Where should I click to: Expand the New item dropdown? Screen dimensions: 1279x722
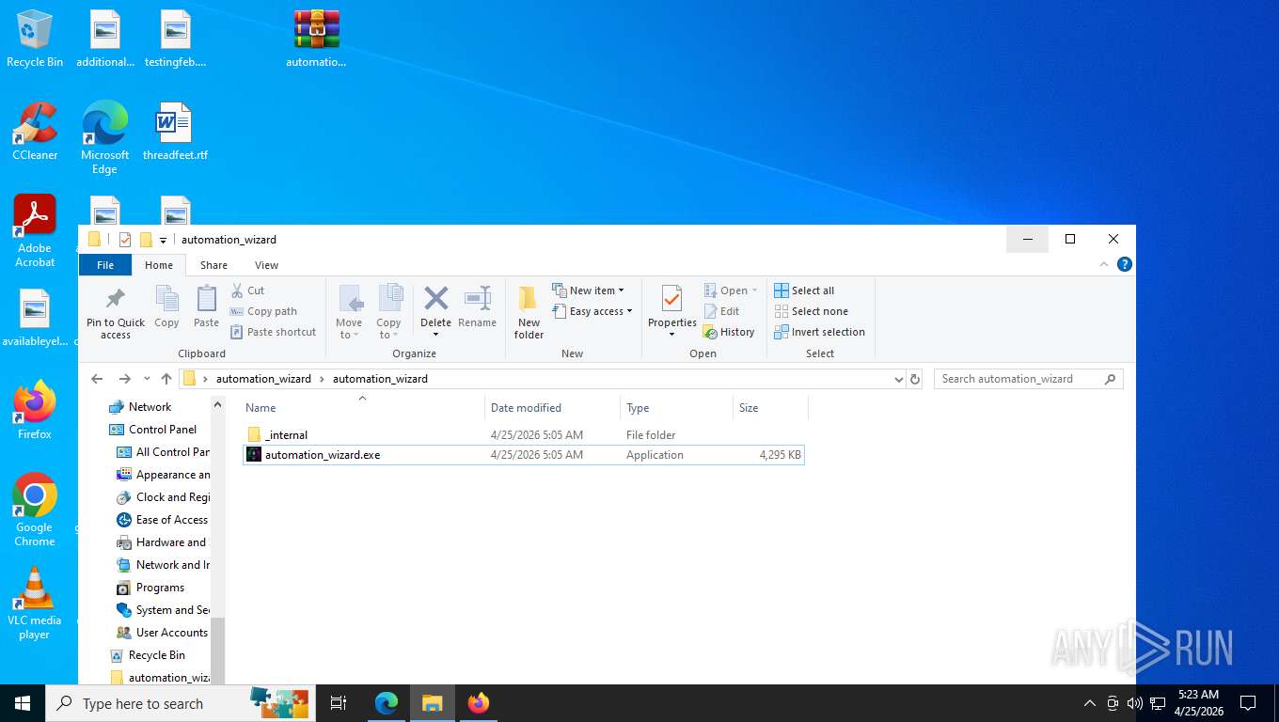tap(621, 290)
